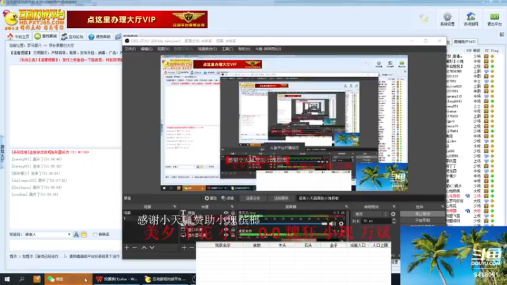
Task: Add a new scene with the plus icon
Action: click(x=127, y=248)
